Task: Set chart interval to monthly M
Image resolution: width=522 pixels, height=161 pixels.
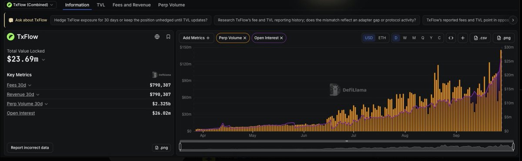Action: 414,38
